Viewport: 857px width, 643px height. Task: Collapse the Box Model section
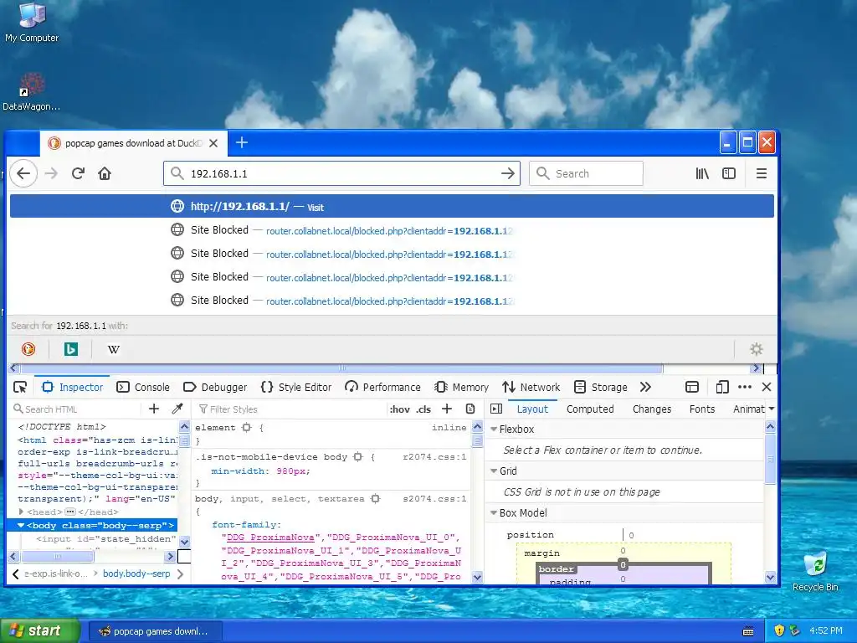(494, 513)
